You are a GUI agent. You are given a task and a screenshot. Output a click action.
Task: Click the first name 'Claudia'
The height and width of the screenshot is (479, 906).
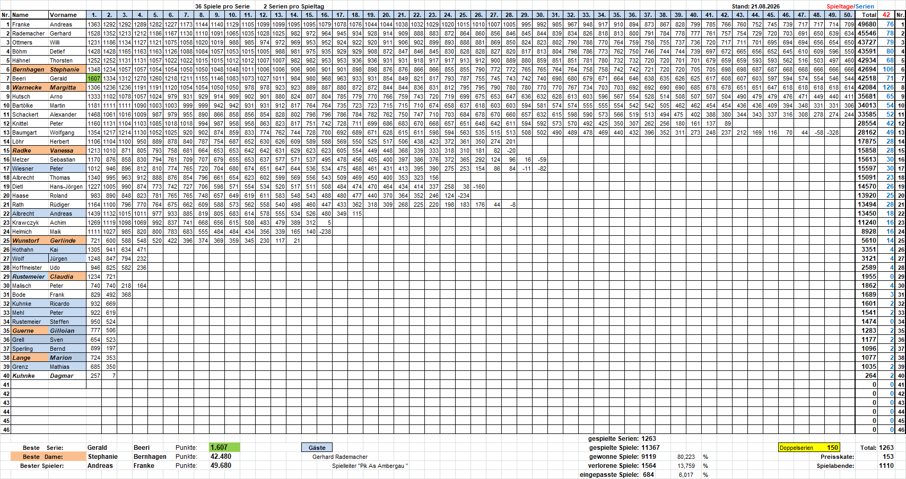(x=67, y=277)
